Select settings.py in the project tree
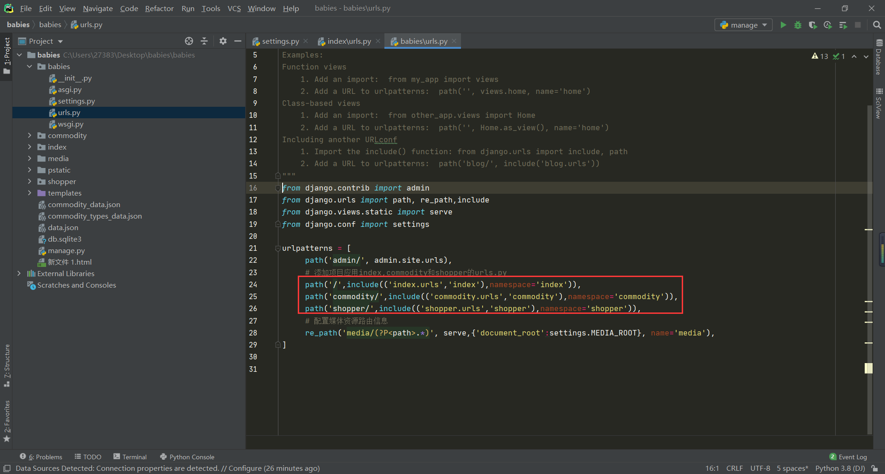The image size is (885, 474). click(x=77, y=101)
